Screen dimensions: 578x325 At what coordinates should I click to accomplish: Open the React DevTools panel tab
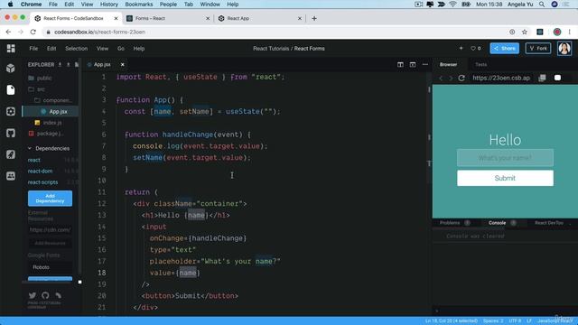point(549,223)
